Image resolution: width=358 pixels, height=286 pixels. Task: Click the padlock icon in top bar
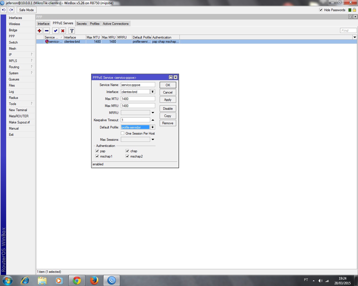pos(354,10)
